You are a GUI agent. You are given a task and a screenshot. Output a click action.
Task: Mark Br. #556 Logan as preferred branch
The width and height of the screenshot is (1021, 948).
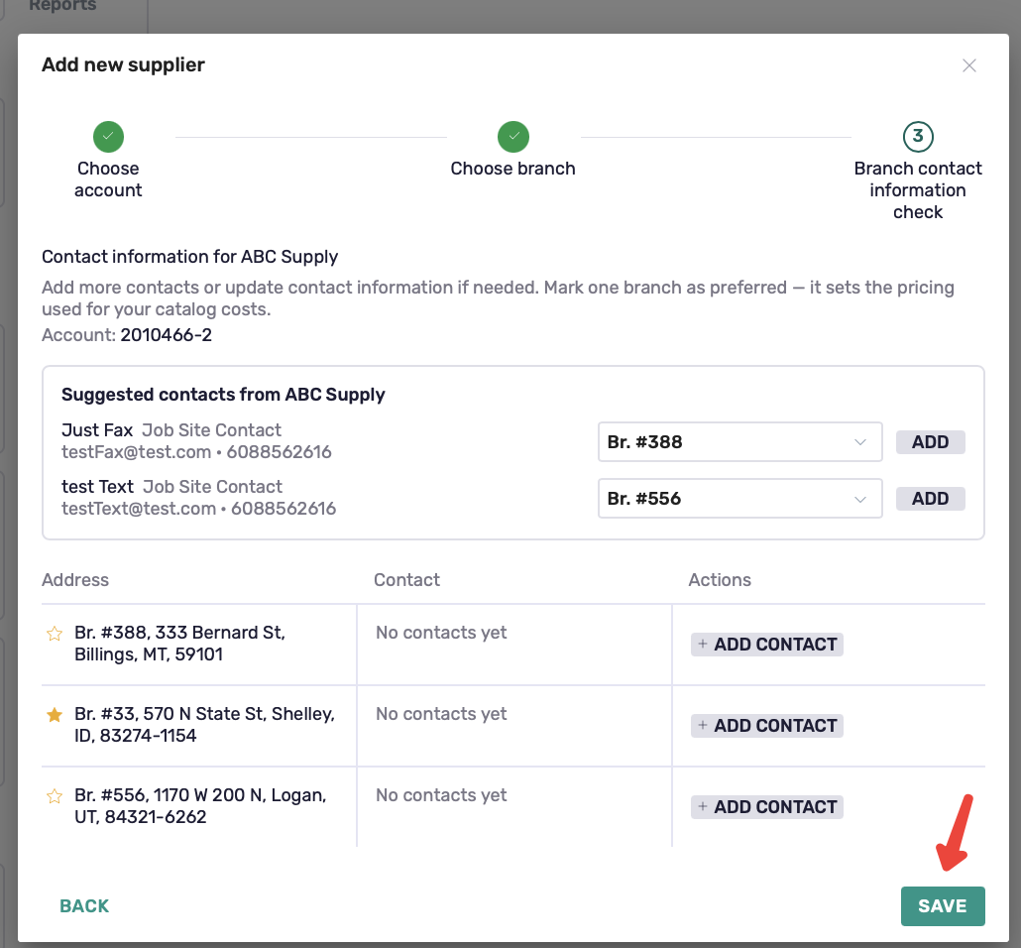(x=55, y=796)
